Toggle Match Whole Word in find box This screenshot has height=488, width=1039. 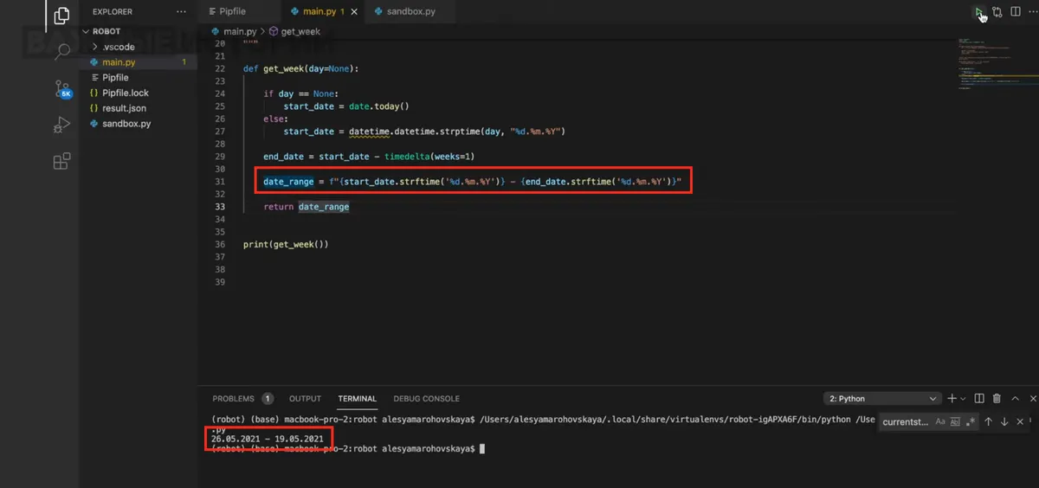coord(955,422)
